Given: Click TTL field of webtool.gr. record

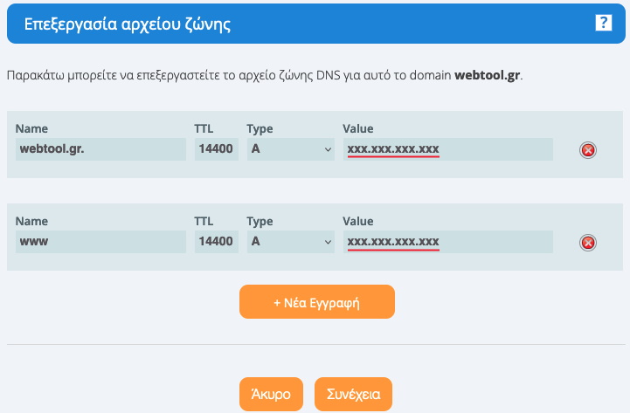Looking at the screenshot, I should coord(217,149).
